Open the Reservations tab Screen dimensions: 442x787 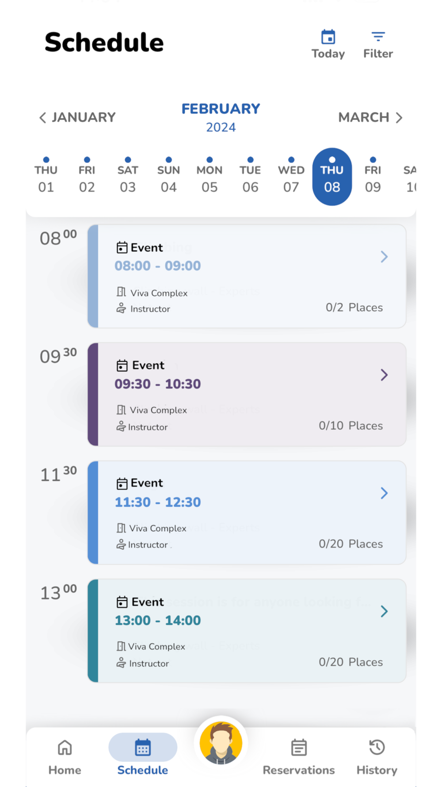299,756
